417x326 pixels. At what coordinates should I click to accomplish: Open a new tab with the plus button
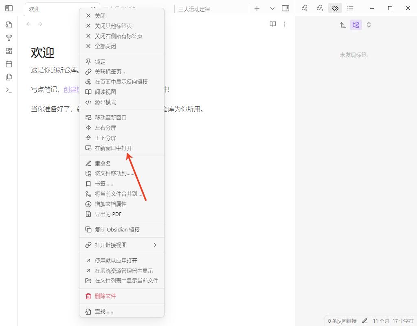coord(257,8)
